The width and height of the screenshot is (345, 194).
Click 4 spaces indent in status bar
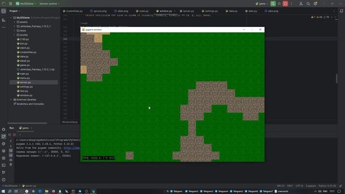pos(310,186)
